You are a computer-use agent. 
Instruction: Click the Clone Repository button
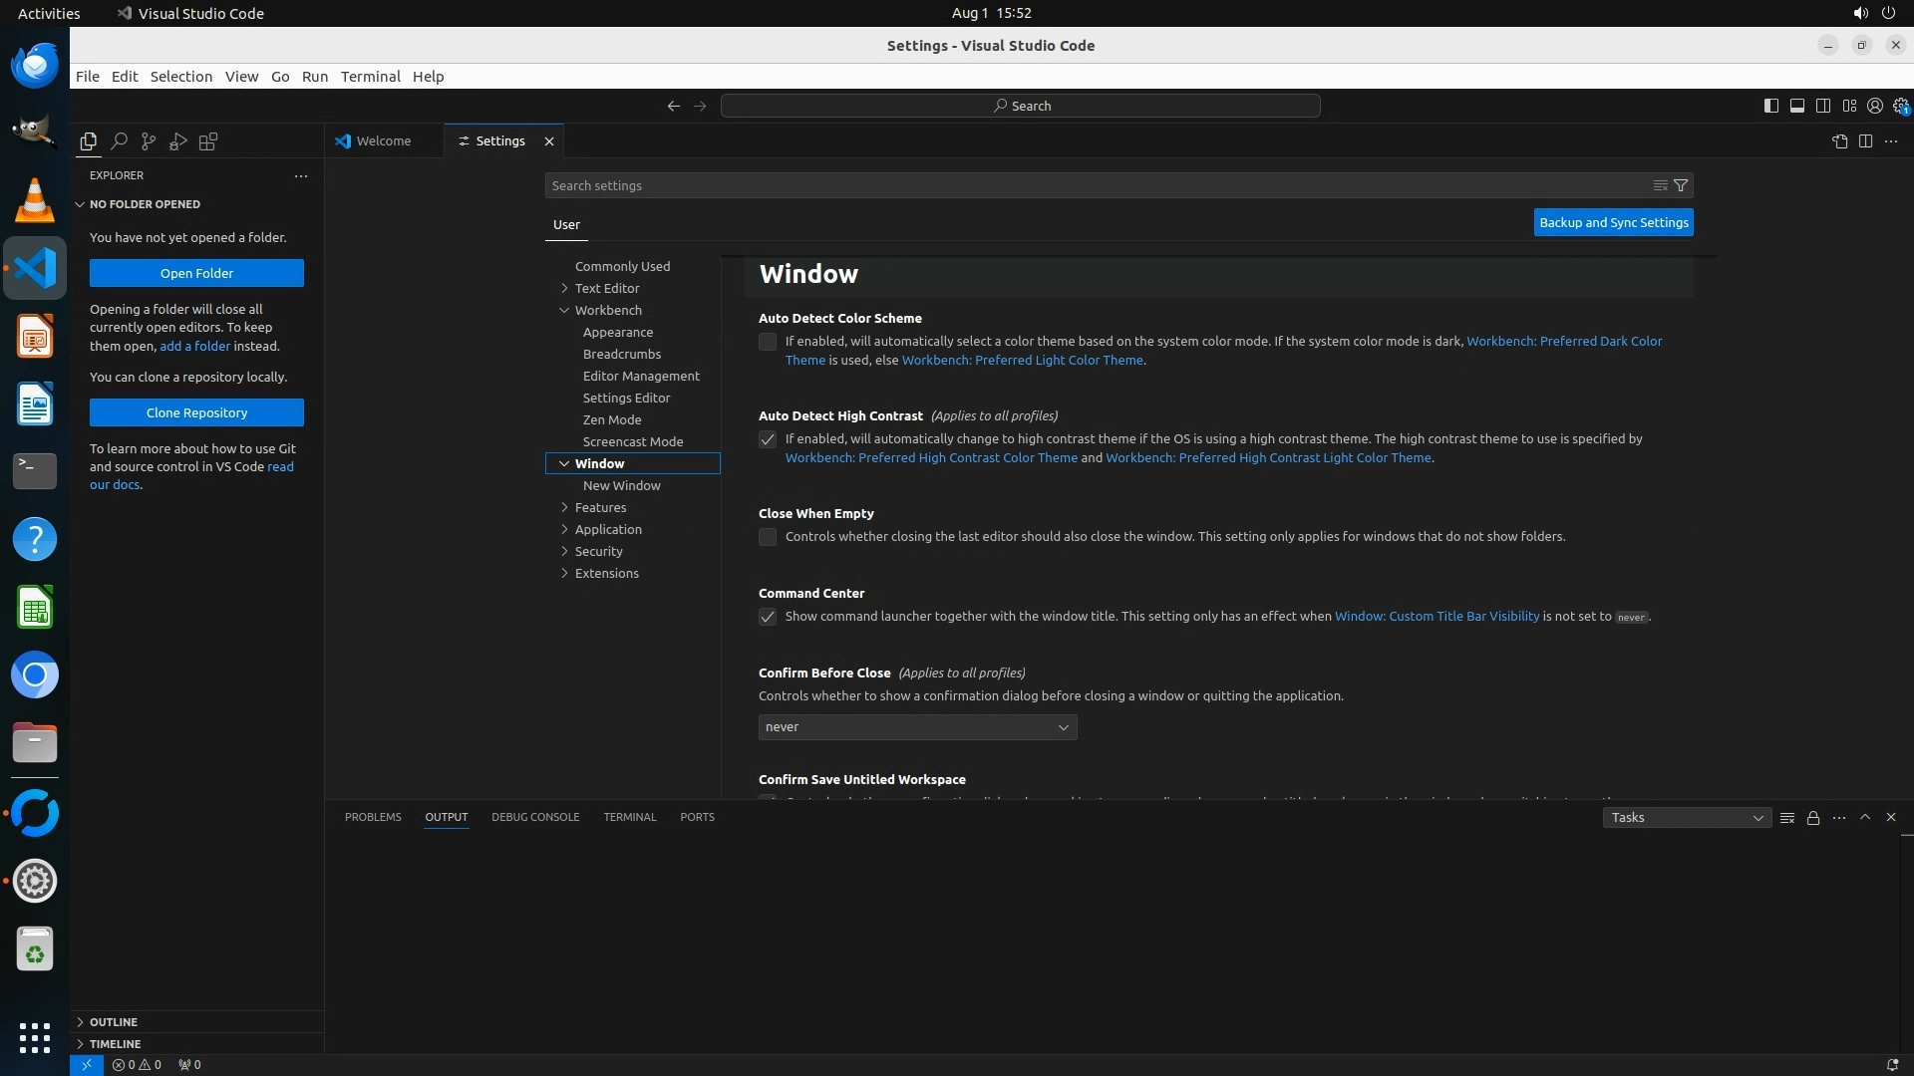(196, 412)
